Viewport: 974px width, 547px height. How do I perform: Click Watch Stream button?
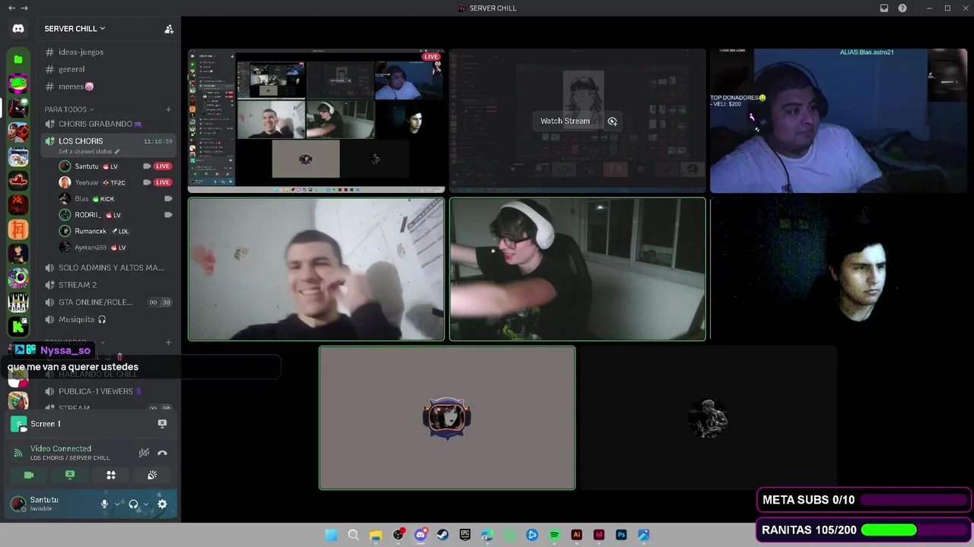coord(565,121)
